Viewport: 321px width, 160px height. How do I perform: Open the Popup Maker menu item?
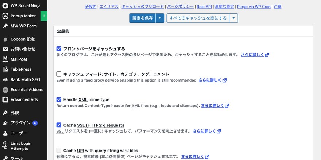coord(24,16)
